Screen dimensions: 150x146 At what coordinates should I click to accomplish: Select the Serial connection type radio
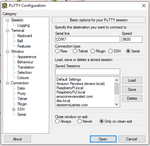tap(128, 51)
